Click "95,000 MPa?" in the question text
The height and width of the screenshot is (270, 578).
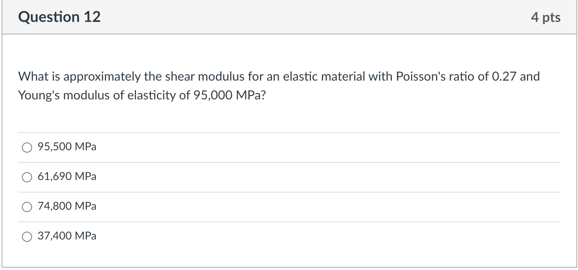[x=229, y=95]
